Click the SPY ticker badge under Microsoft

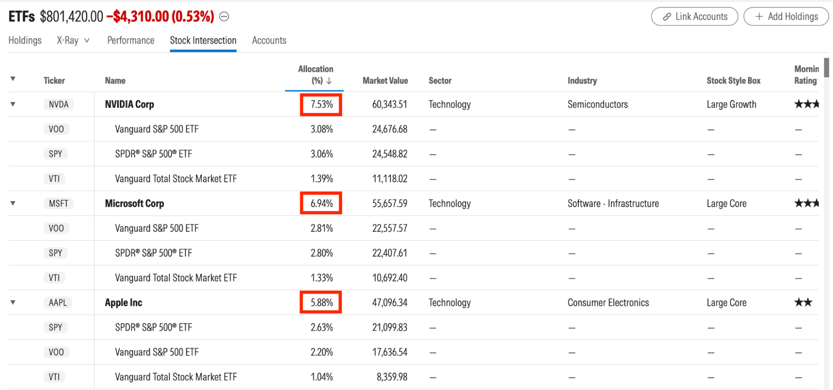click(55, 253)
